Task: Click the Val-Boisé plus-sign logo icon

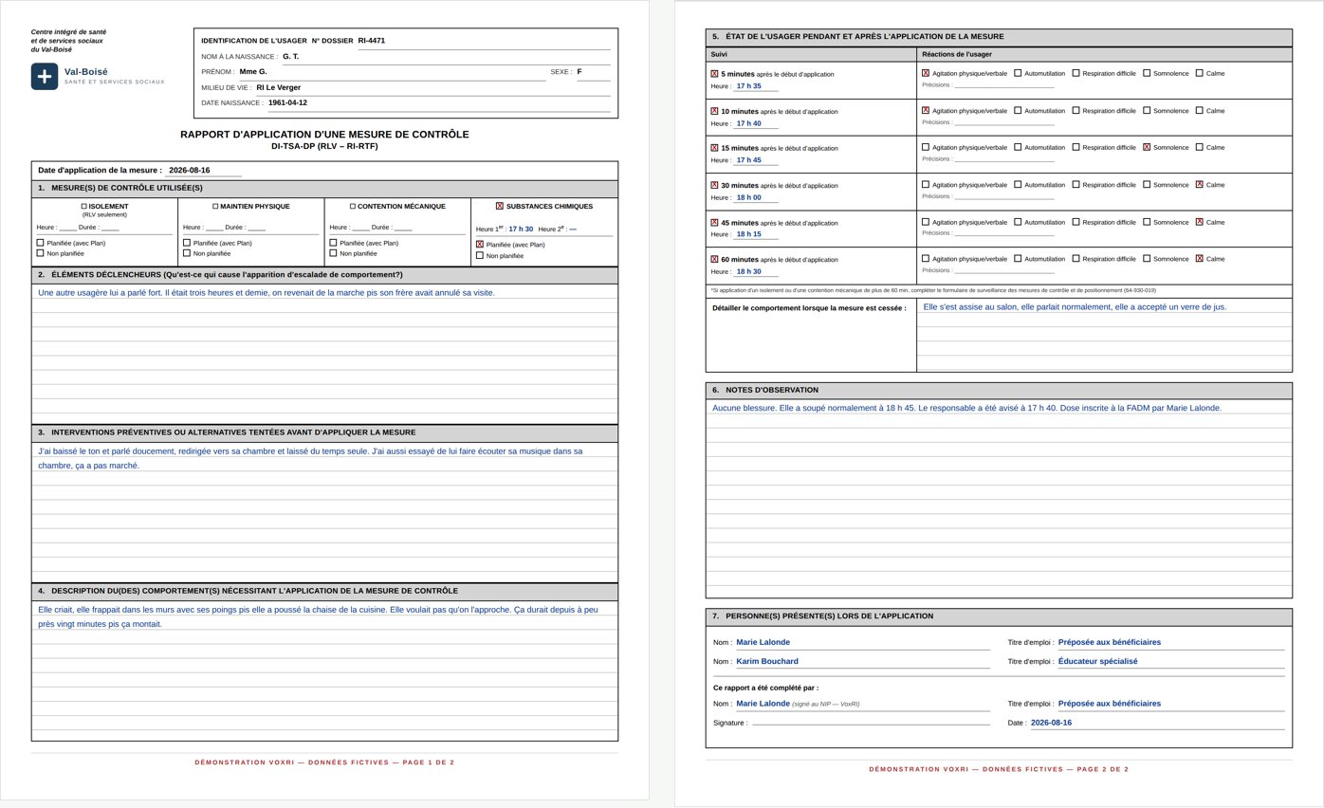Action: 45,77
